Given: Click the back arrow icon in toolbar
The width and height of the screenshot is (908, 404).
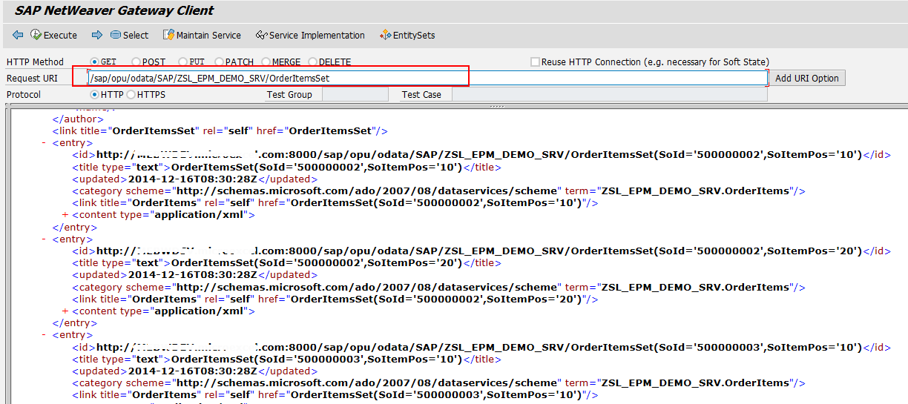Looking at the screenshot, I should coord(18,35).
